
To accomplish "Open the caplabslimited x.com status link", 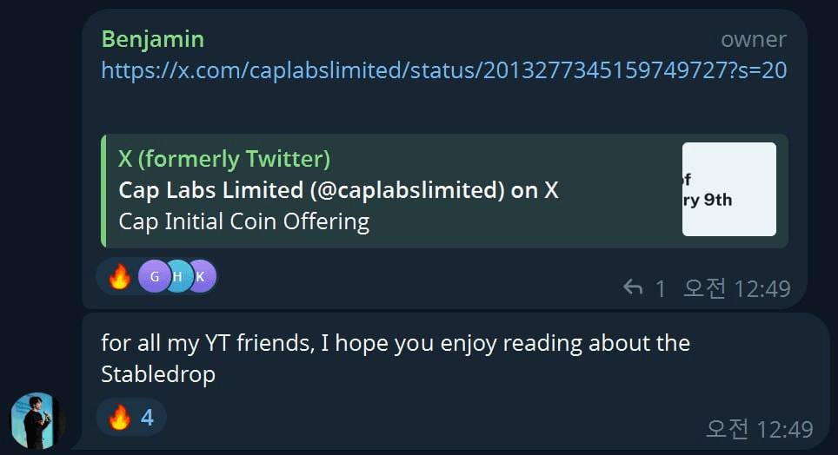I will 443,70.
